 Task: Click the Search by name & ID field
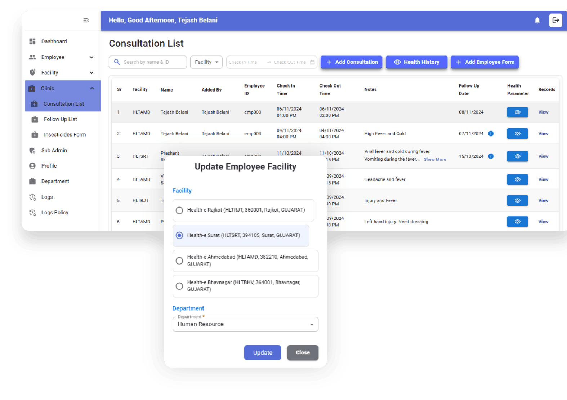click(x=148, y=62)
